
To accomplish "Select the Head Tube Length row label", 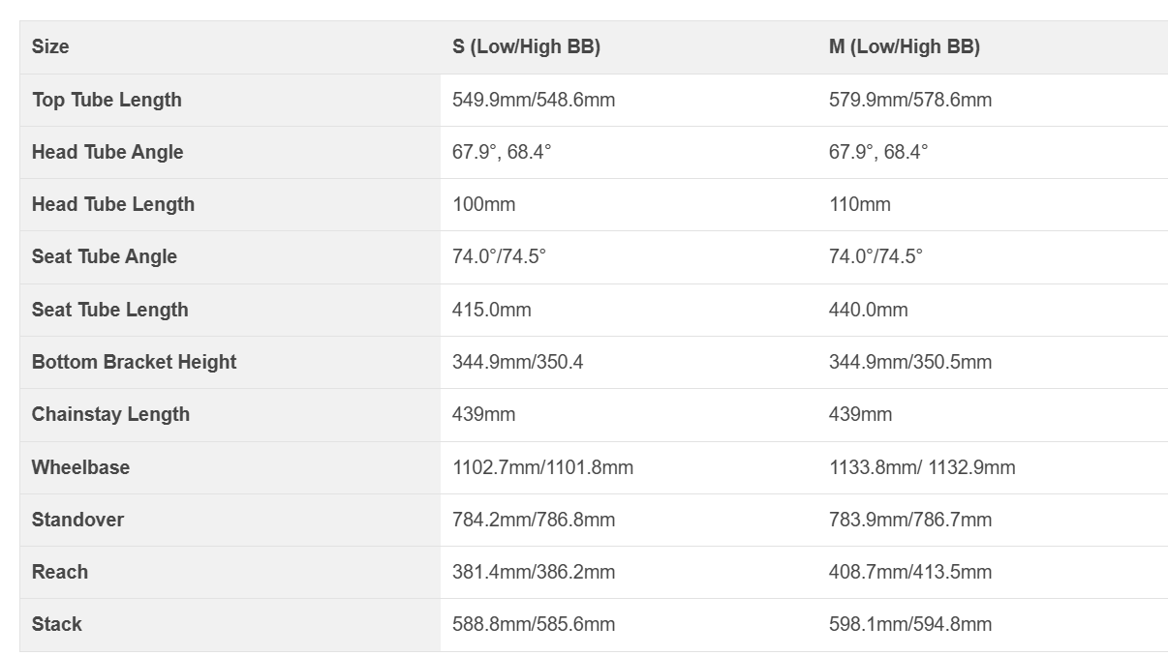I will coord(113,204).
